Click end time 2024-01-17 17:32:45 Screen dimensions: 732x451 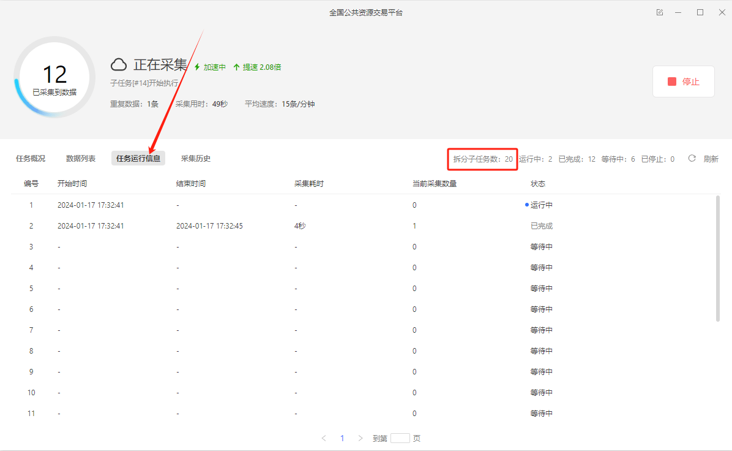pyautogui.click(x=209, y=225)
